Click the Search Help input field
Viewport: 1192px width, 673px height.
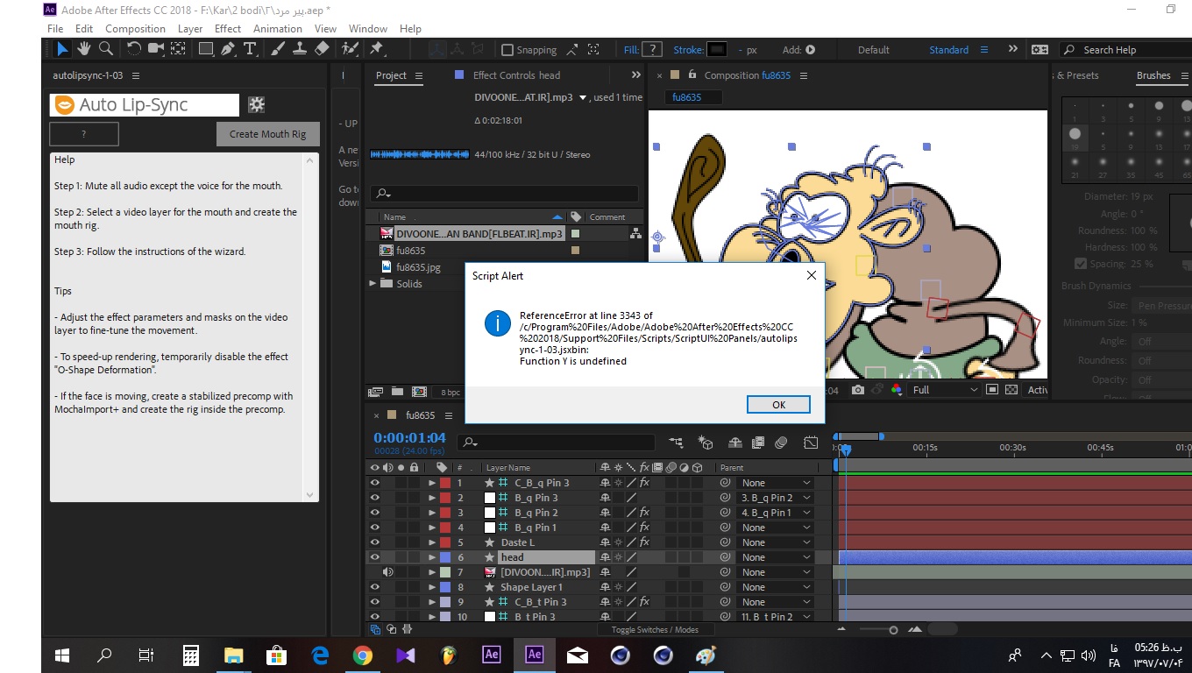point(1125,50)
